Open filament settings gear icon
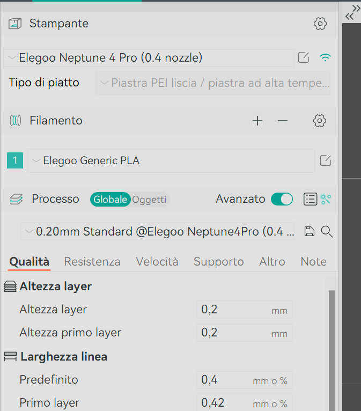Viewport: 361px width, 411px height. pyautogui.click(x=320, y=121)
